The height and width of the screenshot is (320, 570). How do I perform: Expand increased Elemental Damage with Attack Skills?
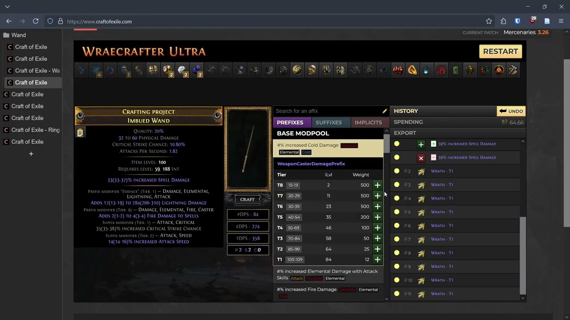pyautogui.click(x=328, y=275)
